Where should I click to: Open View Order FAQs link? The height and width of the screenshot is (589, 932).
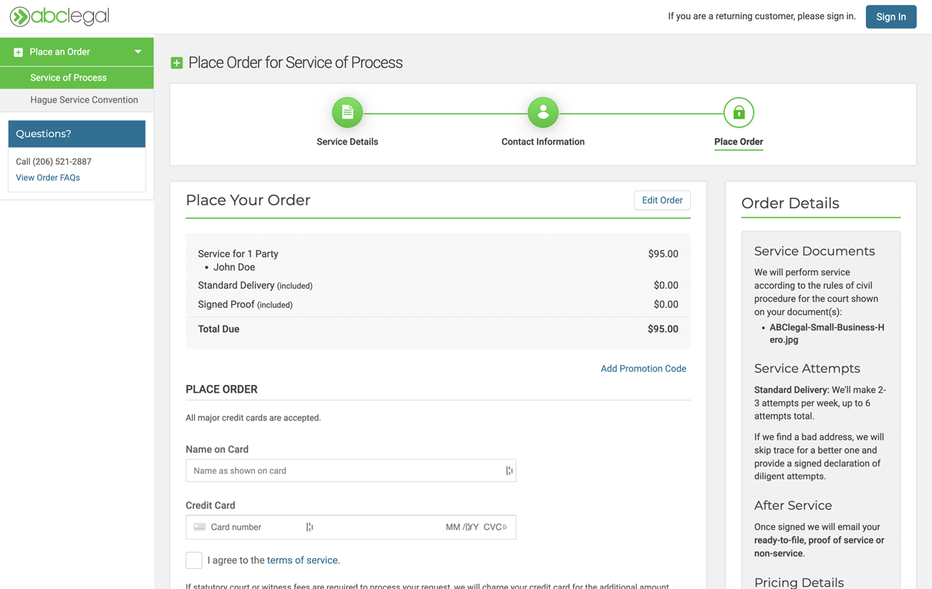(x=48, y=178)
